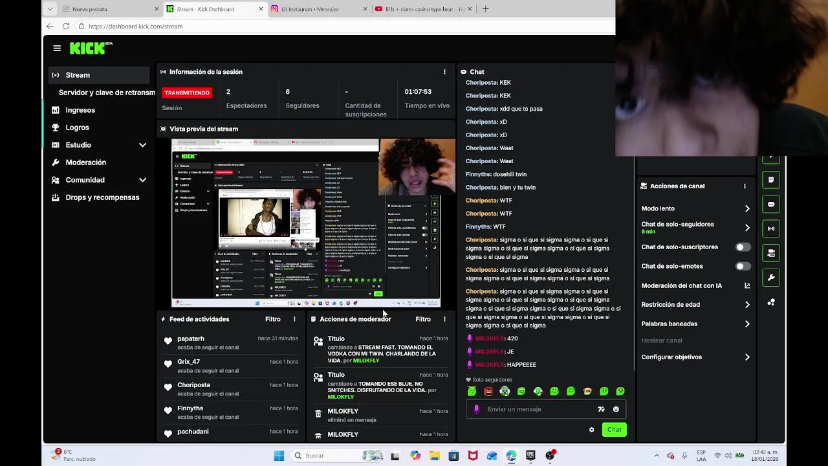Open File Explorer from the taskbar

434,456
